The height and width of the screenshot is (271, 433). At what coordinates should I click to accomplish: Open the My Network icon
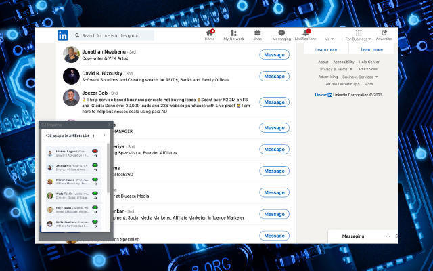[x=233, y=33]
